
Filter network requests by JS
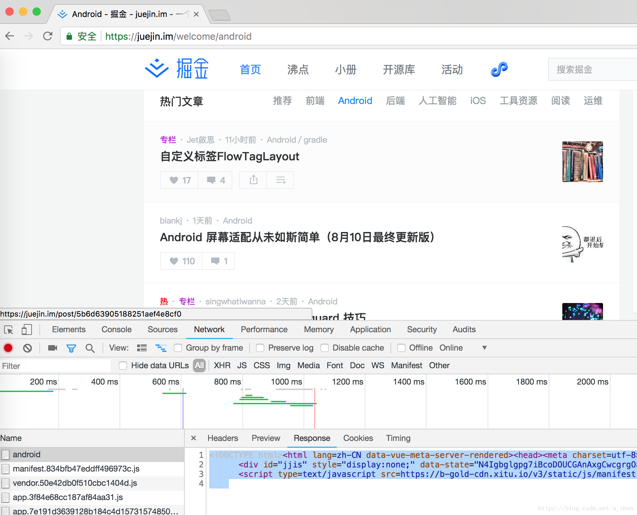click(242, 366)
